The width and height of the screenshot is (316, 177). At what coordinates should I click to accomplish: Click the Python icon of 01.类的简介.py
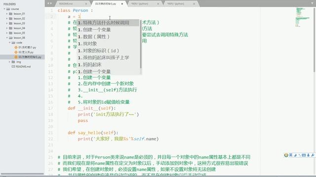(x=16, y=47)
